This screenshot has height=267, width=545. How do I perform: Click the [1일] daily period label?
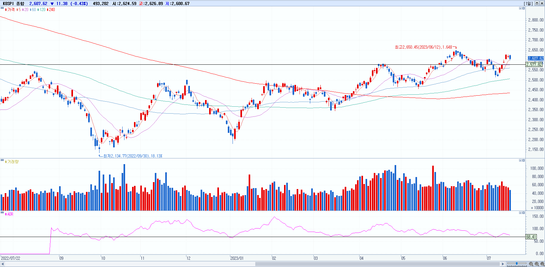tap(528, 3)
